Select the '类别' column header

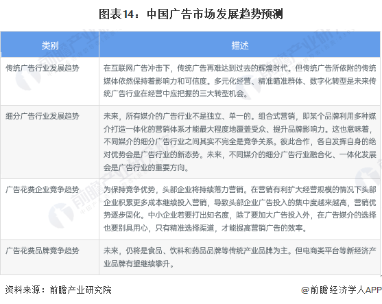point(50,45)
